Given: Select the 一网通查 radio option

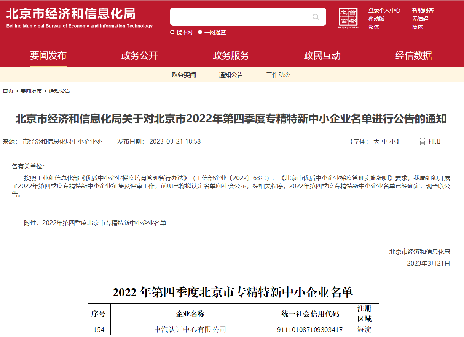Looking at the screenshot, I should coord(200,32).
